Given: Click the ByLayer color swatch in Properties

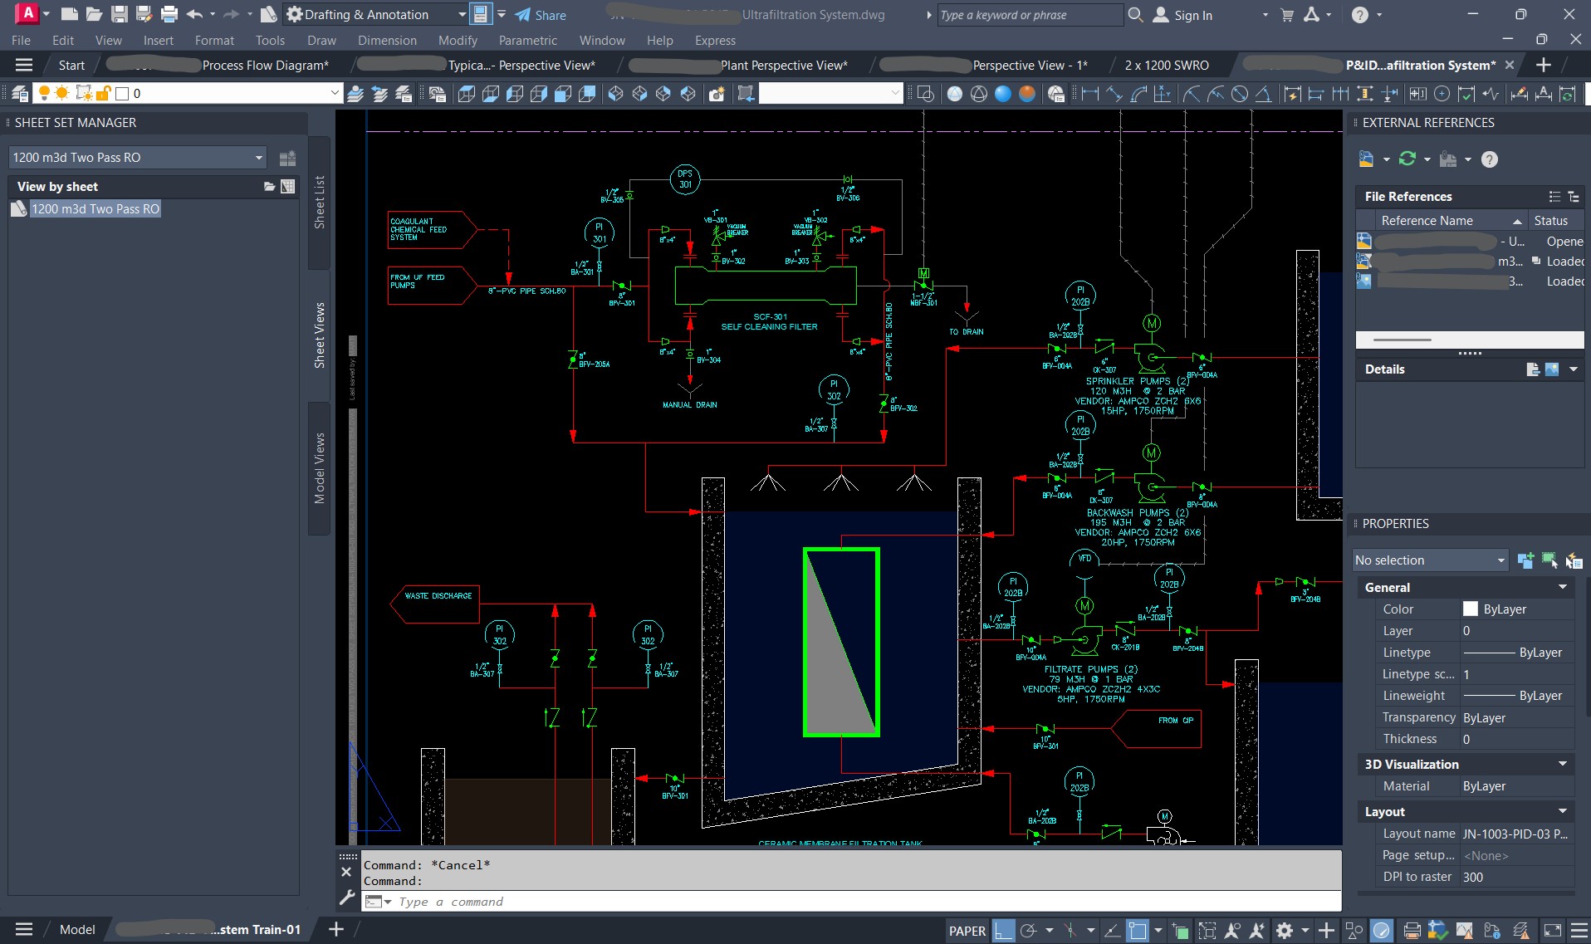Looking at the screenshot, I should click(x=1470, y=609).
